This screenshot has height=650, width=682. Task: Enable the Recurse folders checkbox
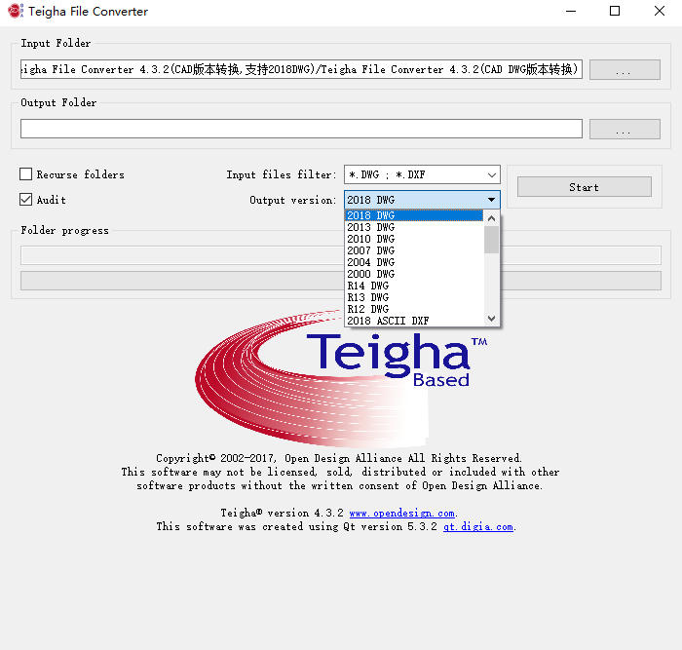coord(25,174)
